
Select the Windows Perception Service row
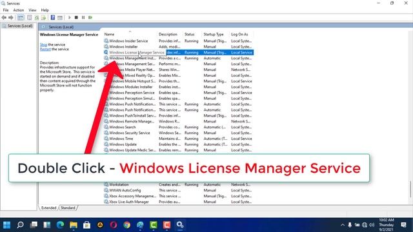[178, 93]
